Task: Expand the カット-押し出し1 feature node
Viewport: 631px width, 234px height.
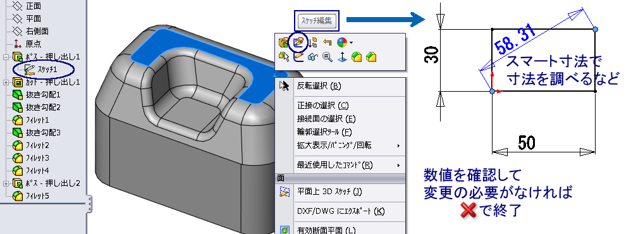Action: click(6, 83)
